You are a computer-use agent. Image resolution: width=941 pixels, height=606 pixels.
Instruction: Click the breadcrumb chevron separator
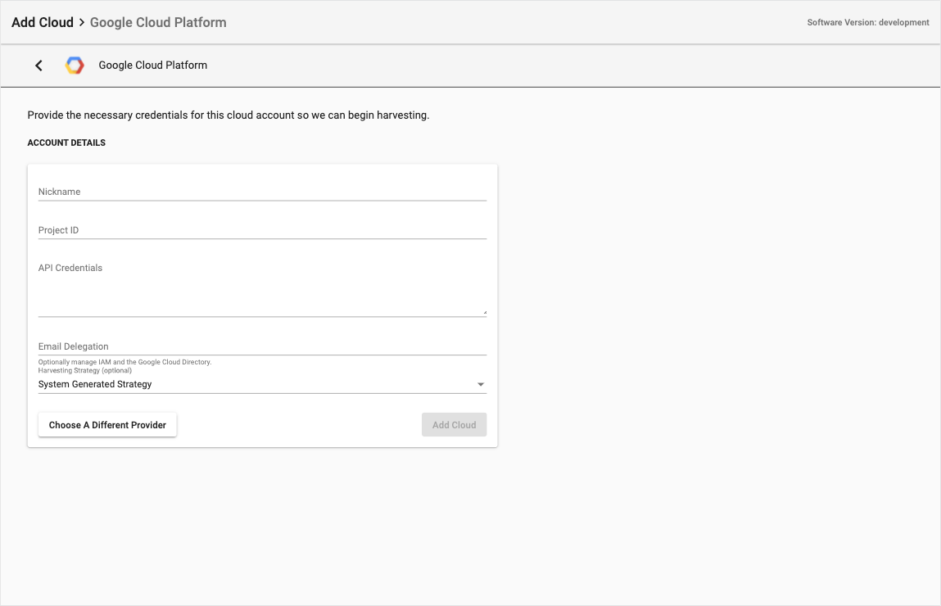coord(82,22)
